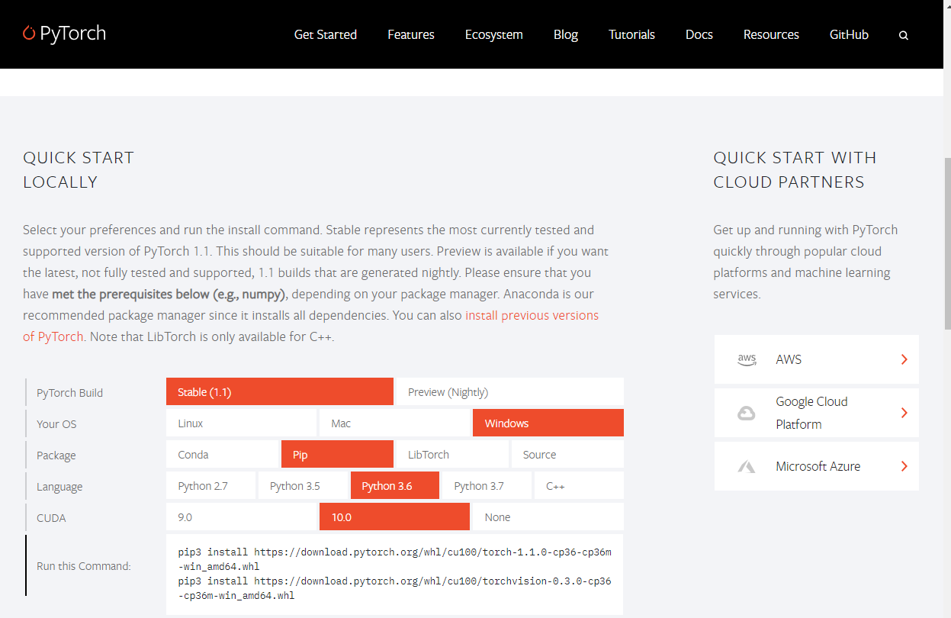Image resolution: width=951 pixels, height=618 pixels.
Task: Visit the GitHub nav link
Action: [x=849, y=34]
